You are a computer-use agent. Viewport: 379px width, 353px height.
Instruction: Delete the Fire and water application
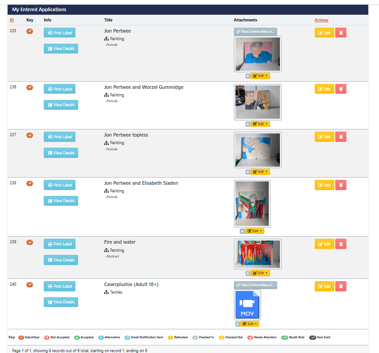pyautogui.click(x=341, y=244)
